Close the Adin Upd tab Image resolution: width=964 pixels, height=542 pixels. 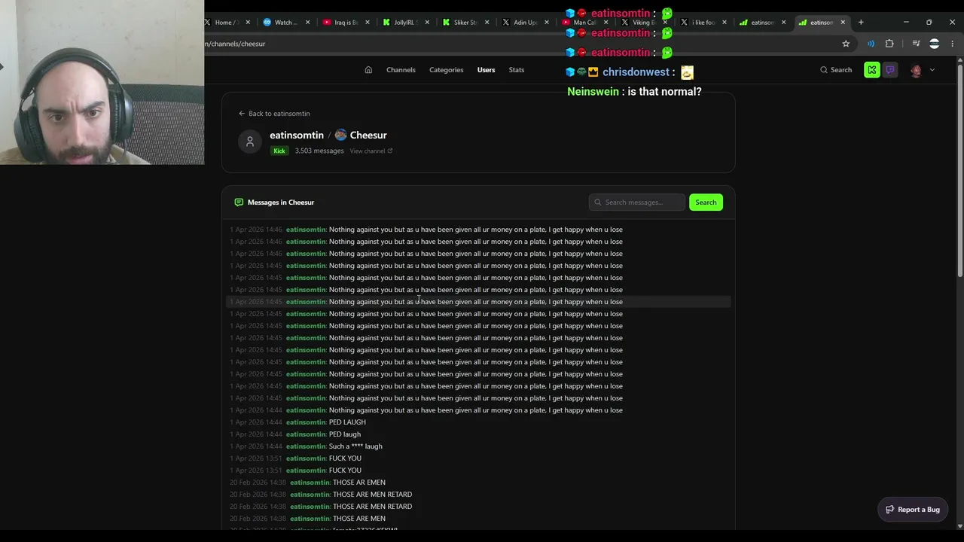(x=547, y=23)
